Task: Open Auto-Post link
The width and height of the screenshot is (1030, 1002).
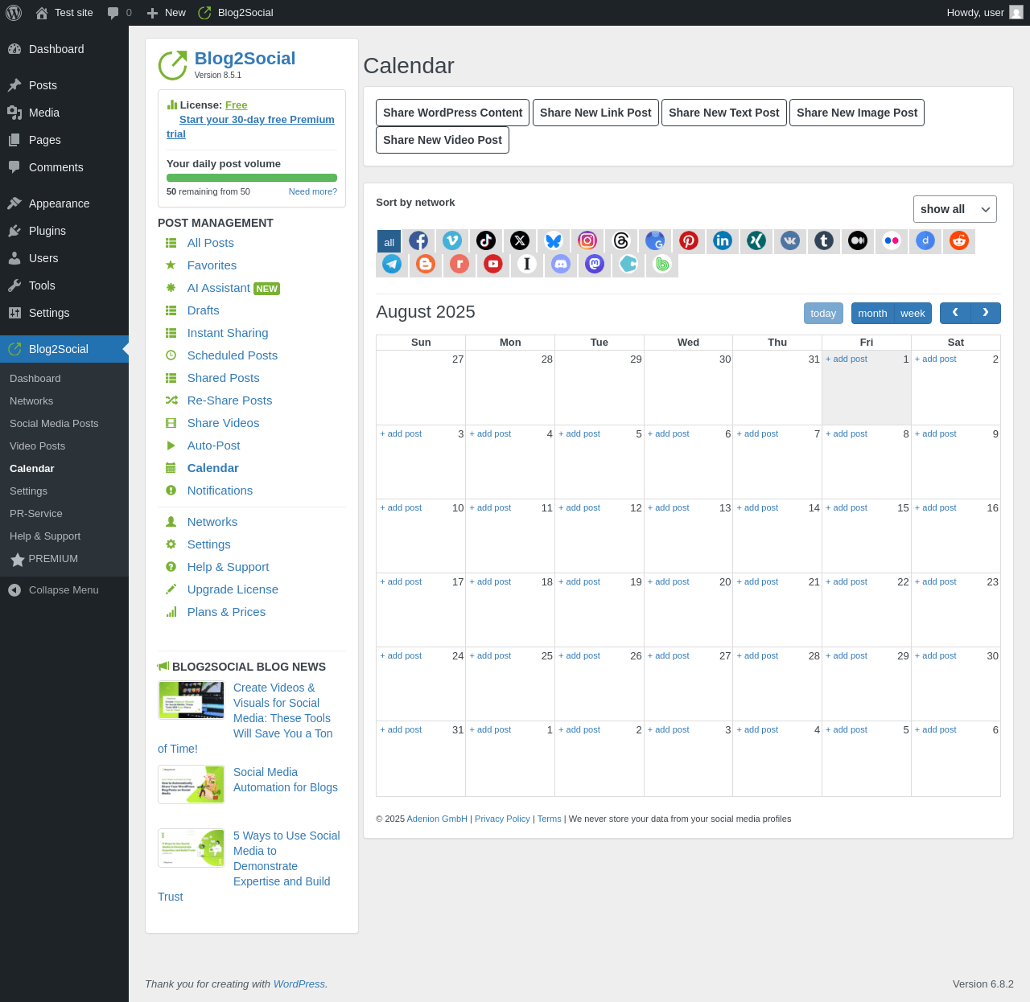Action: pyautogui.click(x=214, y=446)
